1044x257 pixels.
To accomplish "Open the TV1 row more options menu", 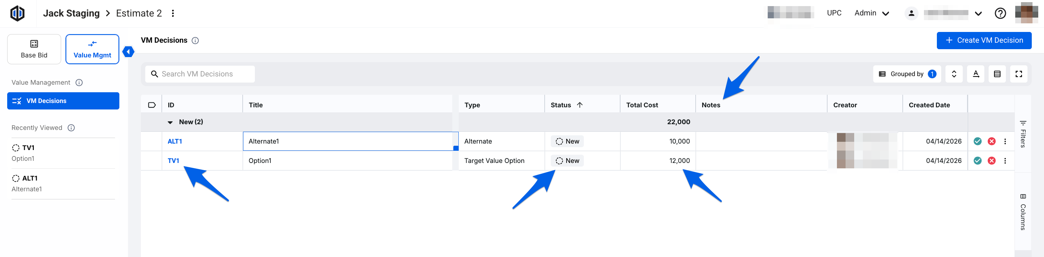I will point(1005,161).
